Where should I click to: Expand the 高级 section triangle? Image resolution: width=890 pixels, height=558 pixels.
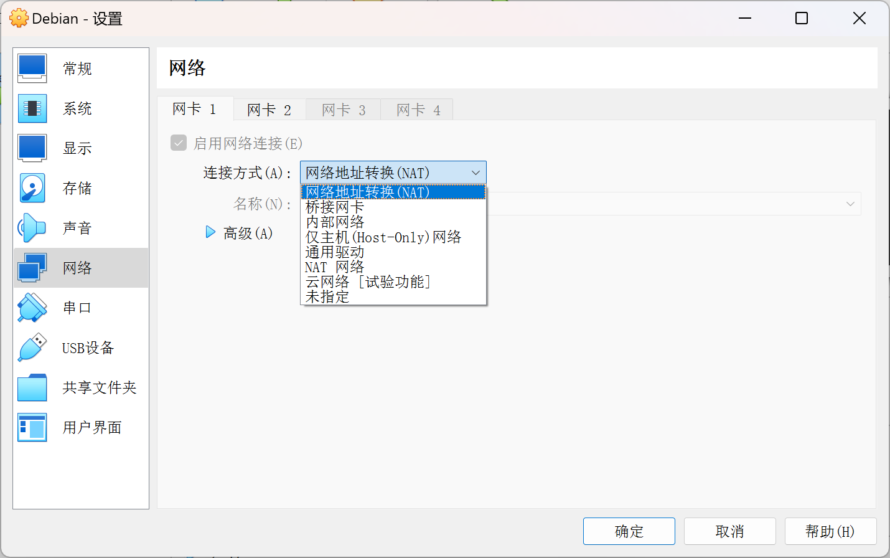(210, 232)
